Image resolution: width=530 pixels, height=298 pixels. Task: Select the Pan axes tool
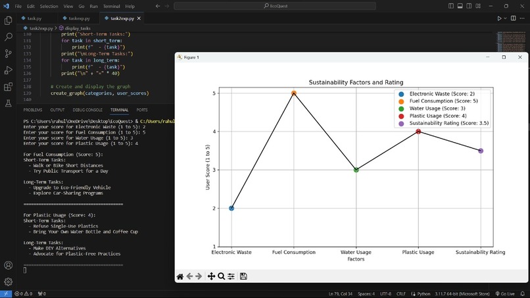(x=211, y=276)
